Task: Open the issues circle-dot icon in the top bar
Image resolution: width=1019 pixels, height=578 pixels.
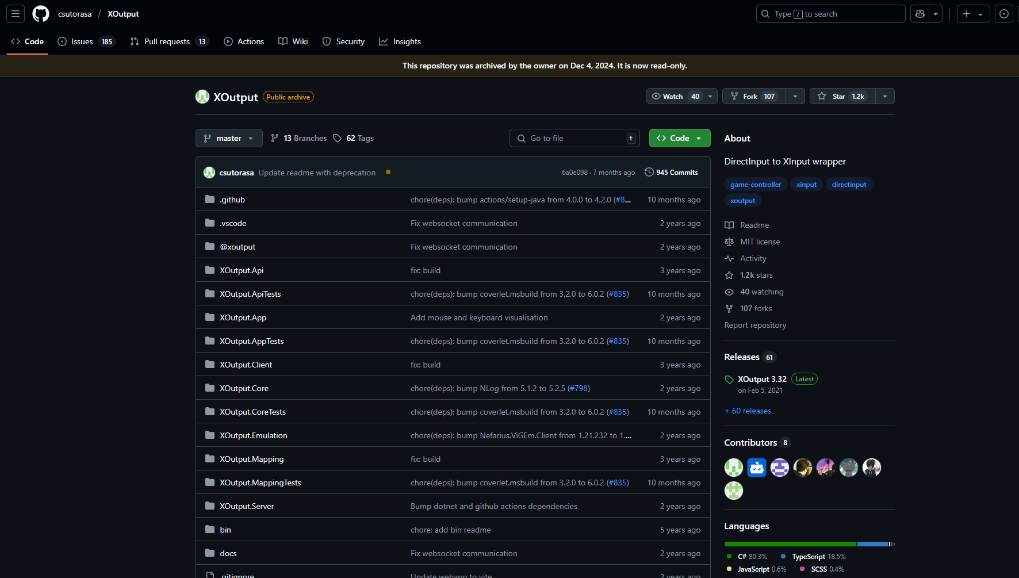Action: (x=1004, y=14)
